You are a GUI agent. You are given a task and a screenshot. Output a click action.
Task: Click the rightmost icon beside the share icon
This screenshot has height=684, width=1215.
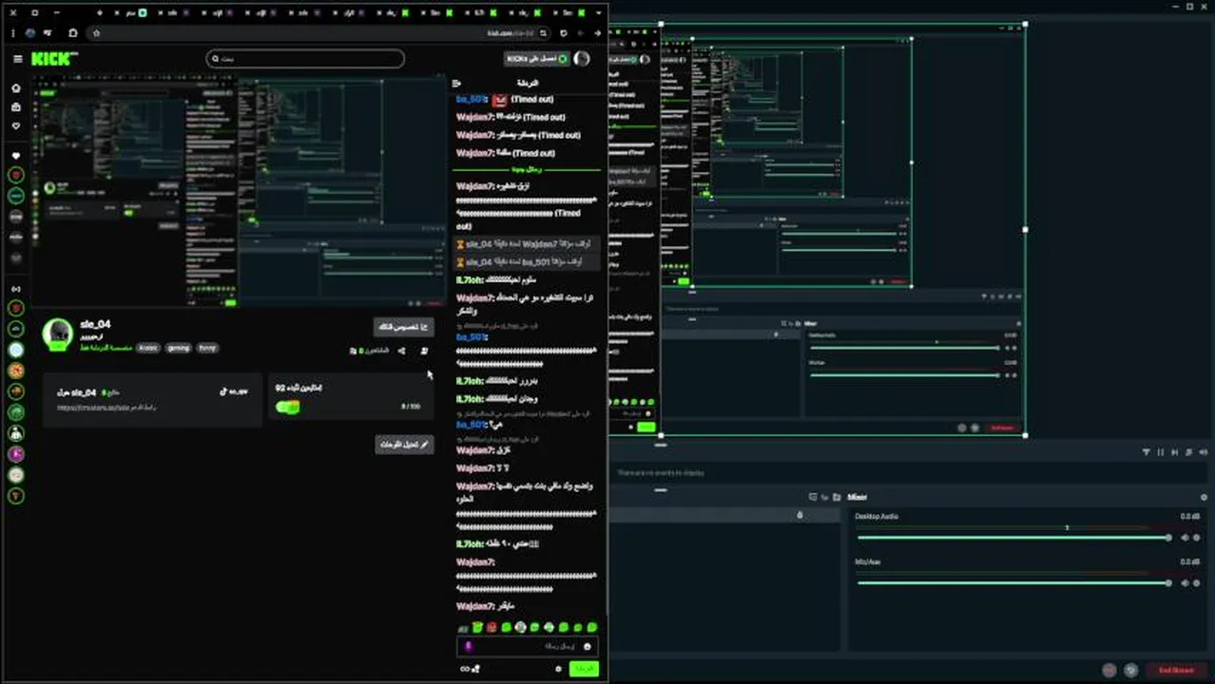(424, 351)
